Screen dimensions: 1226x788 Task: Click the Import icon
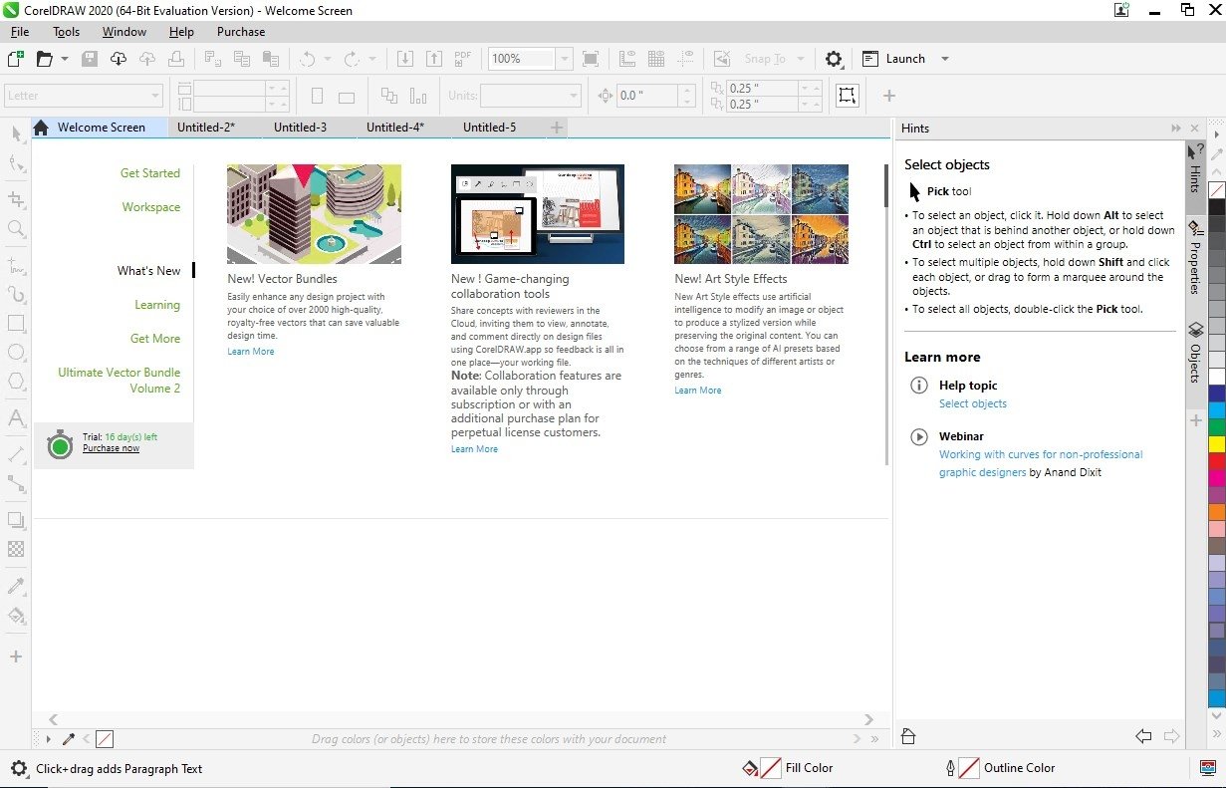[405, 59]
